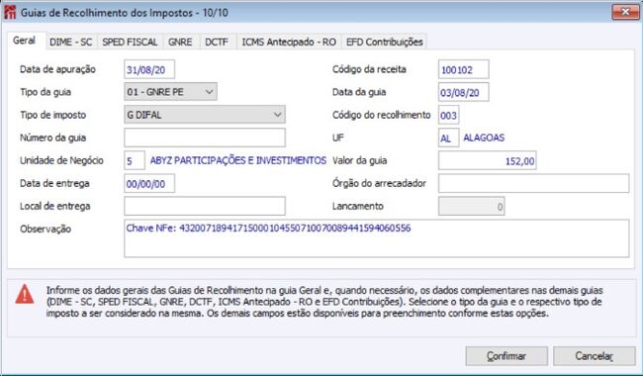Click the Órgão do arrecadador field
Screen dimensions: 643x376
coord(533,183)
